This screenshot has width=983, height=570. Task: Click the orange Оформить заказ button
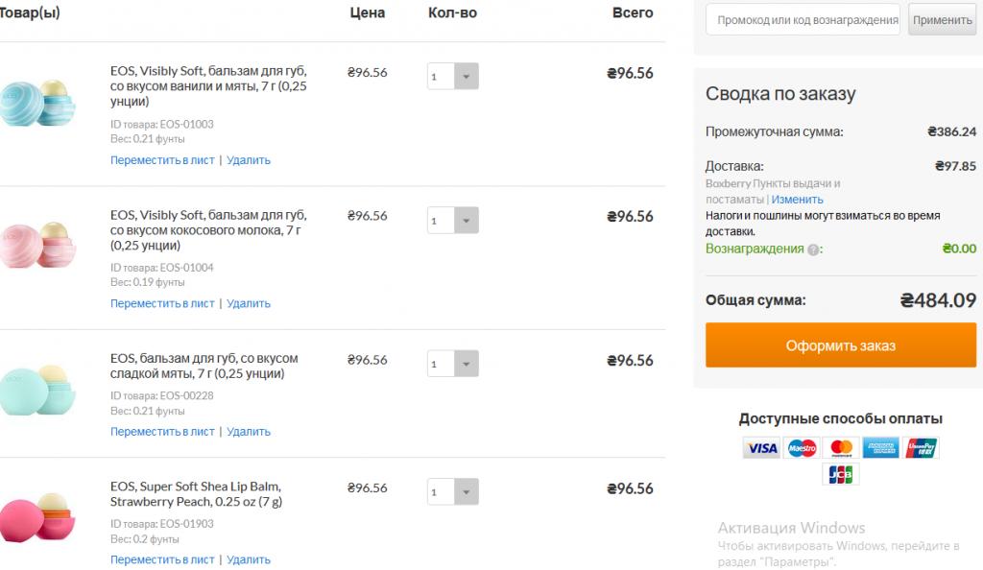point(841,345)
